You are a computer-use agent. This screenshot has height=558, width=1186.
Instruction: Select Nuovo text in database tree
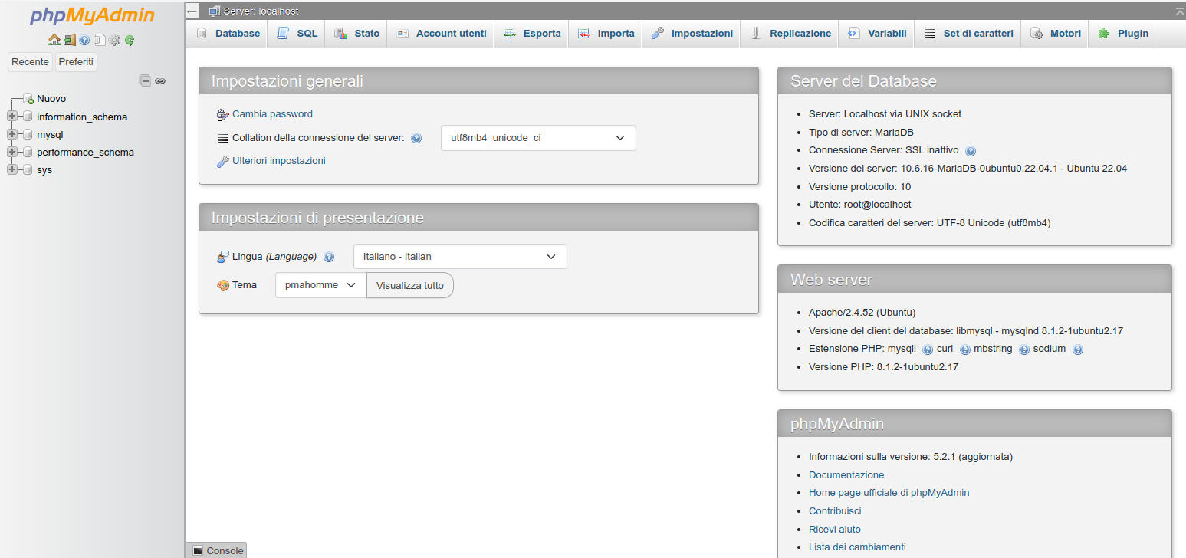51,99
